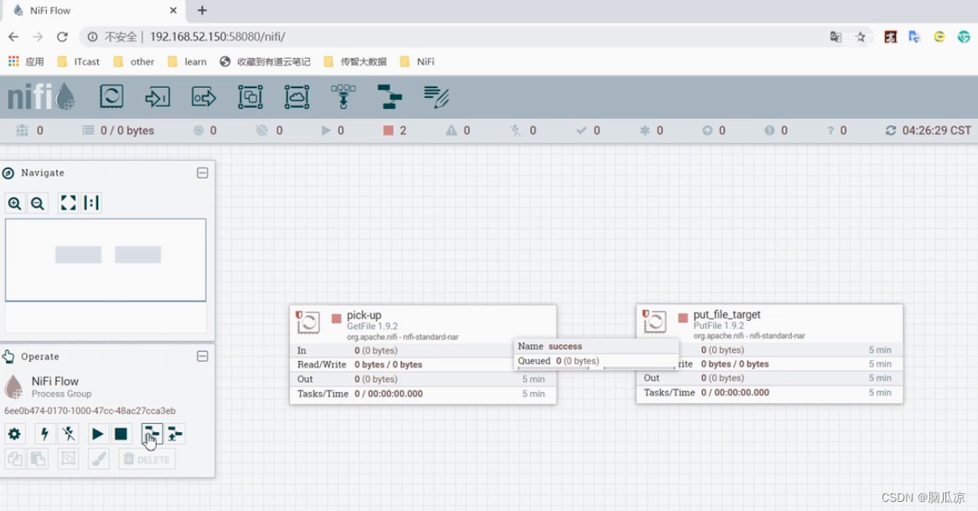Open the learn bookmark folder

tap(187, 62)
